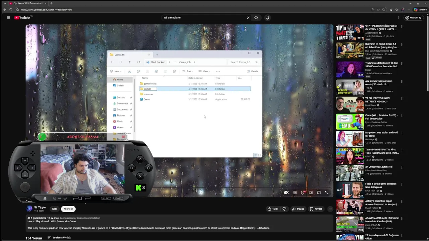Screen dimensions: 429x241
Task: Like the video with thumbs up
Action: point(272,209)
